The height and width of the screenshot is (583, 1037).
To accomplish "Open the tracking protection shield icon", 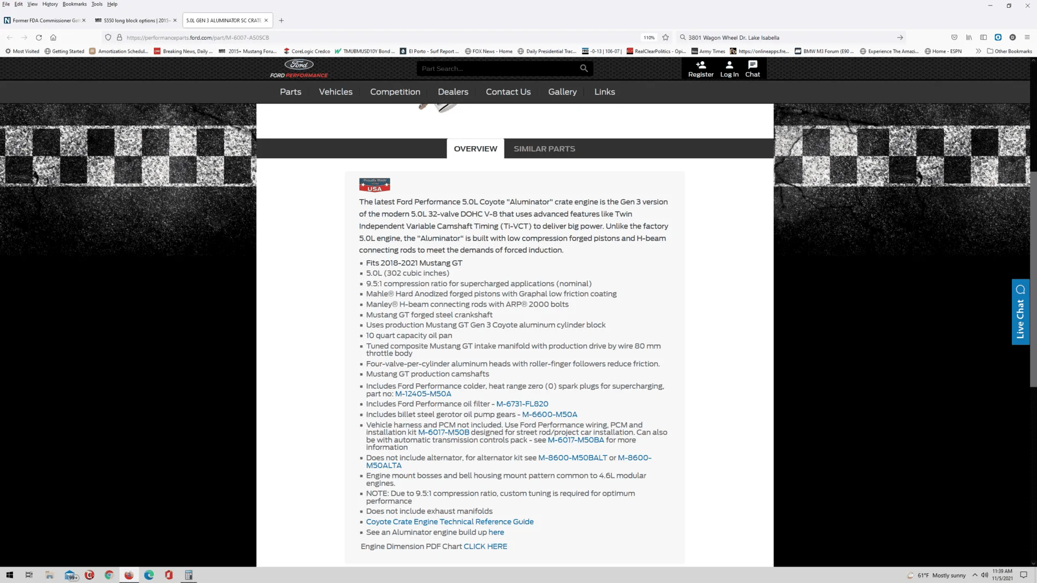I will pyautogui.click(x=108, y=38).
